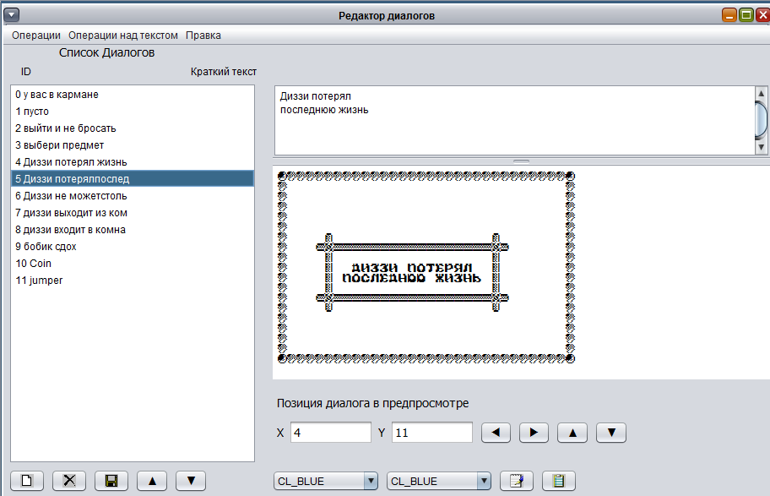Screen dimensions: 770x496
Task: Move selected dialog down in list
Action: [x=191, y=480]
